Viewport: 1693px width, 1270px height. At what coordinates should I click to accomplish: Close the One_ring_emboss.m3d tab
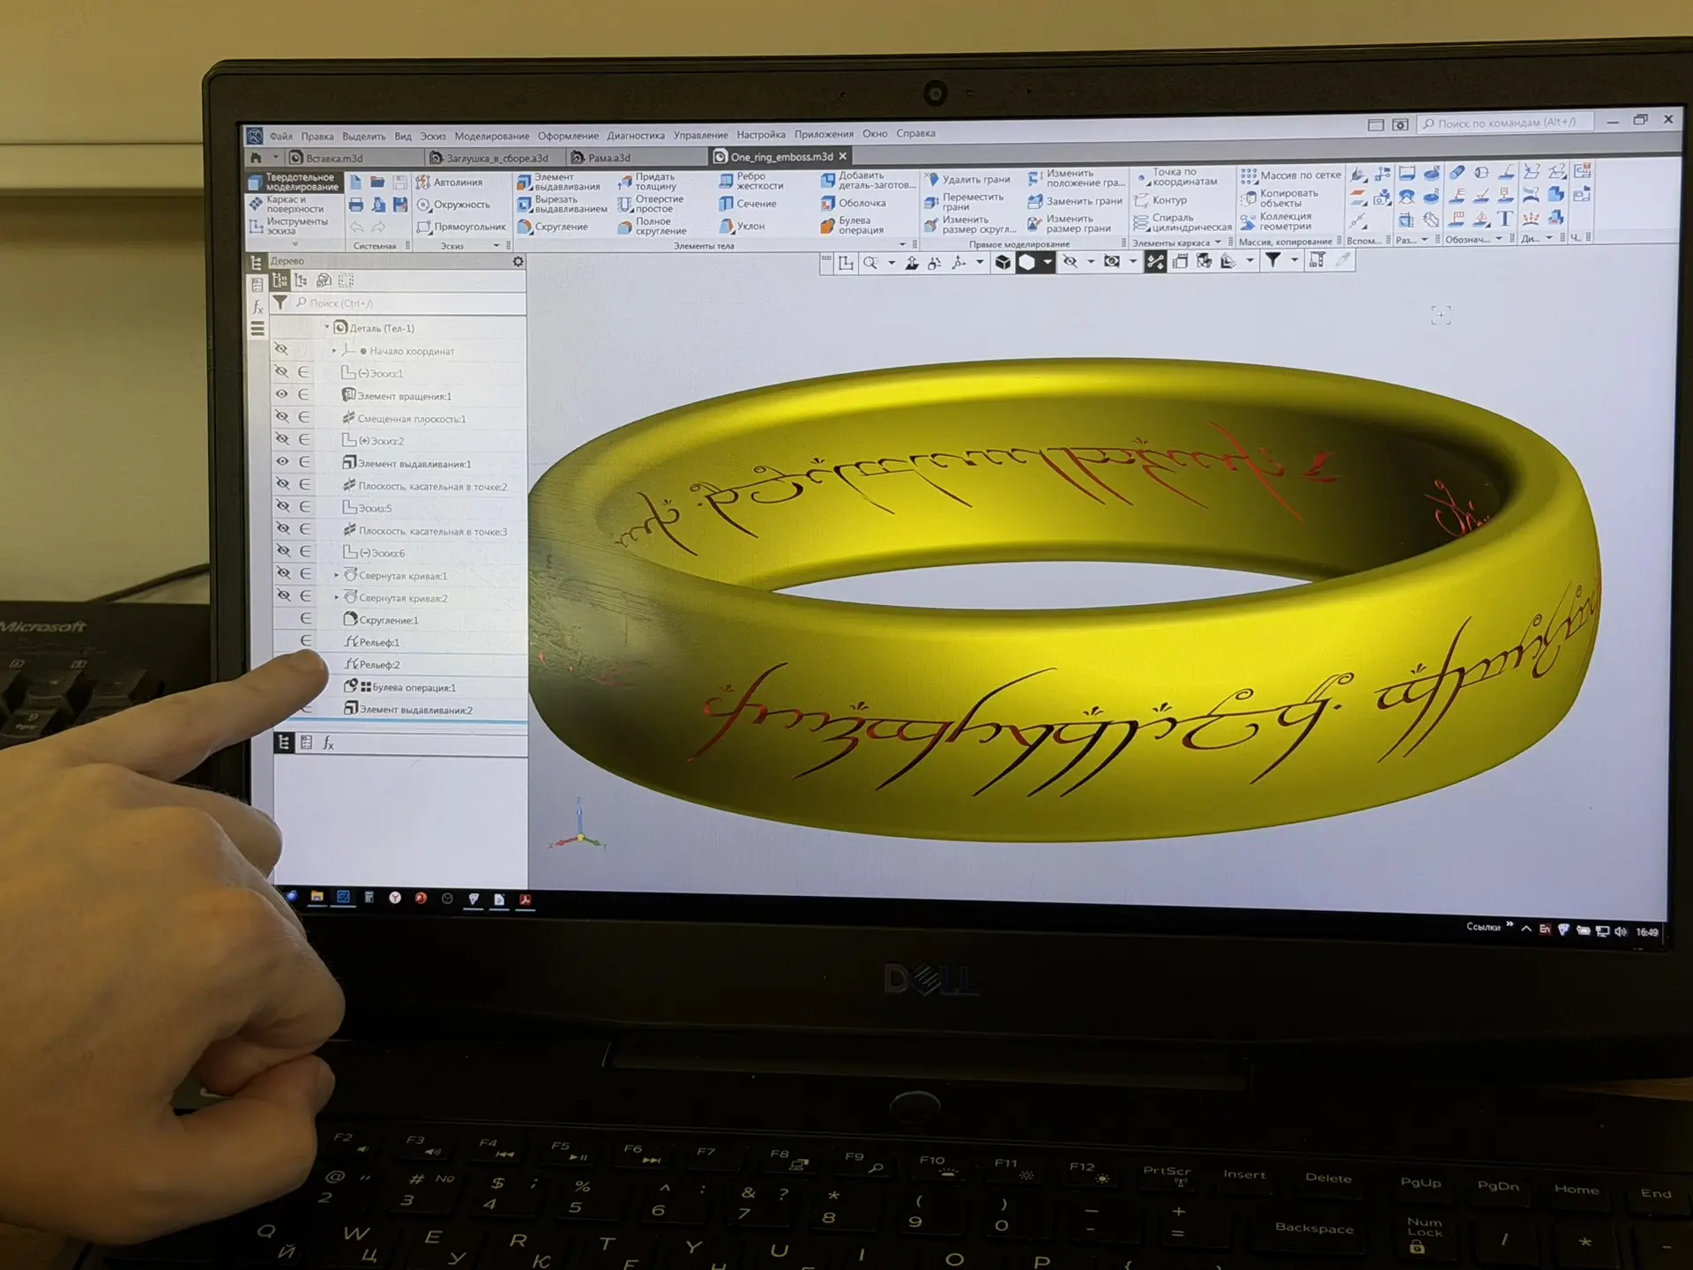[x=843, y=156]
